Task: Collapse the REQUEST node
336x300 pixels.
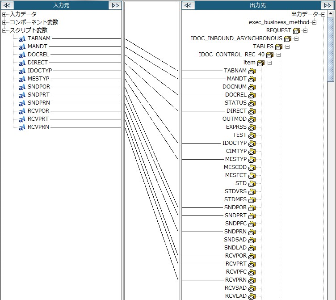Action: point(305,30)
